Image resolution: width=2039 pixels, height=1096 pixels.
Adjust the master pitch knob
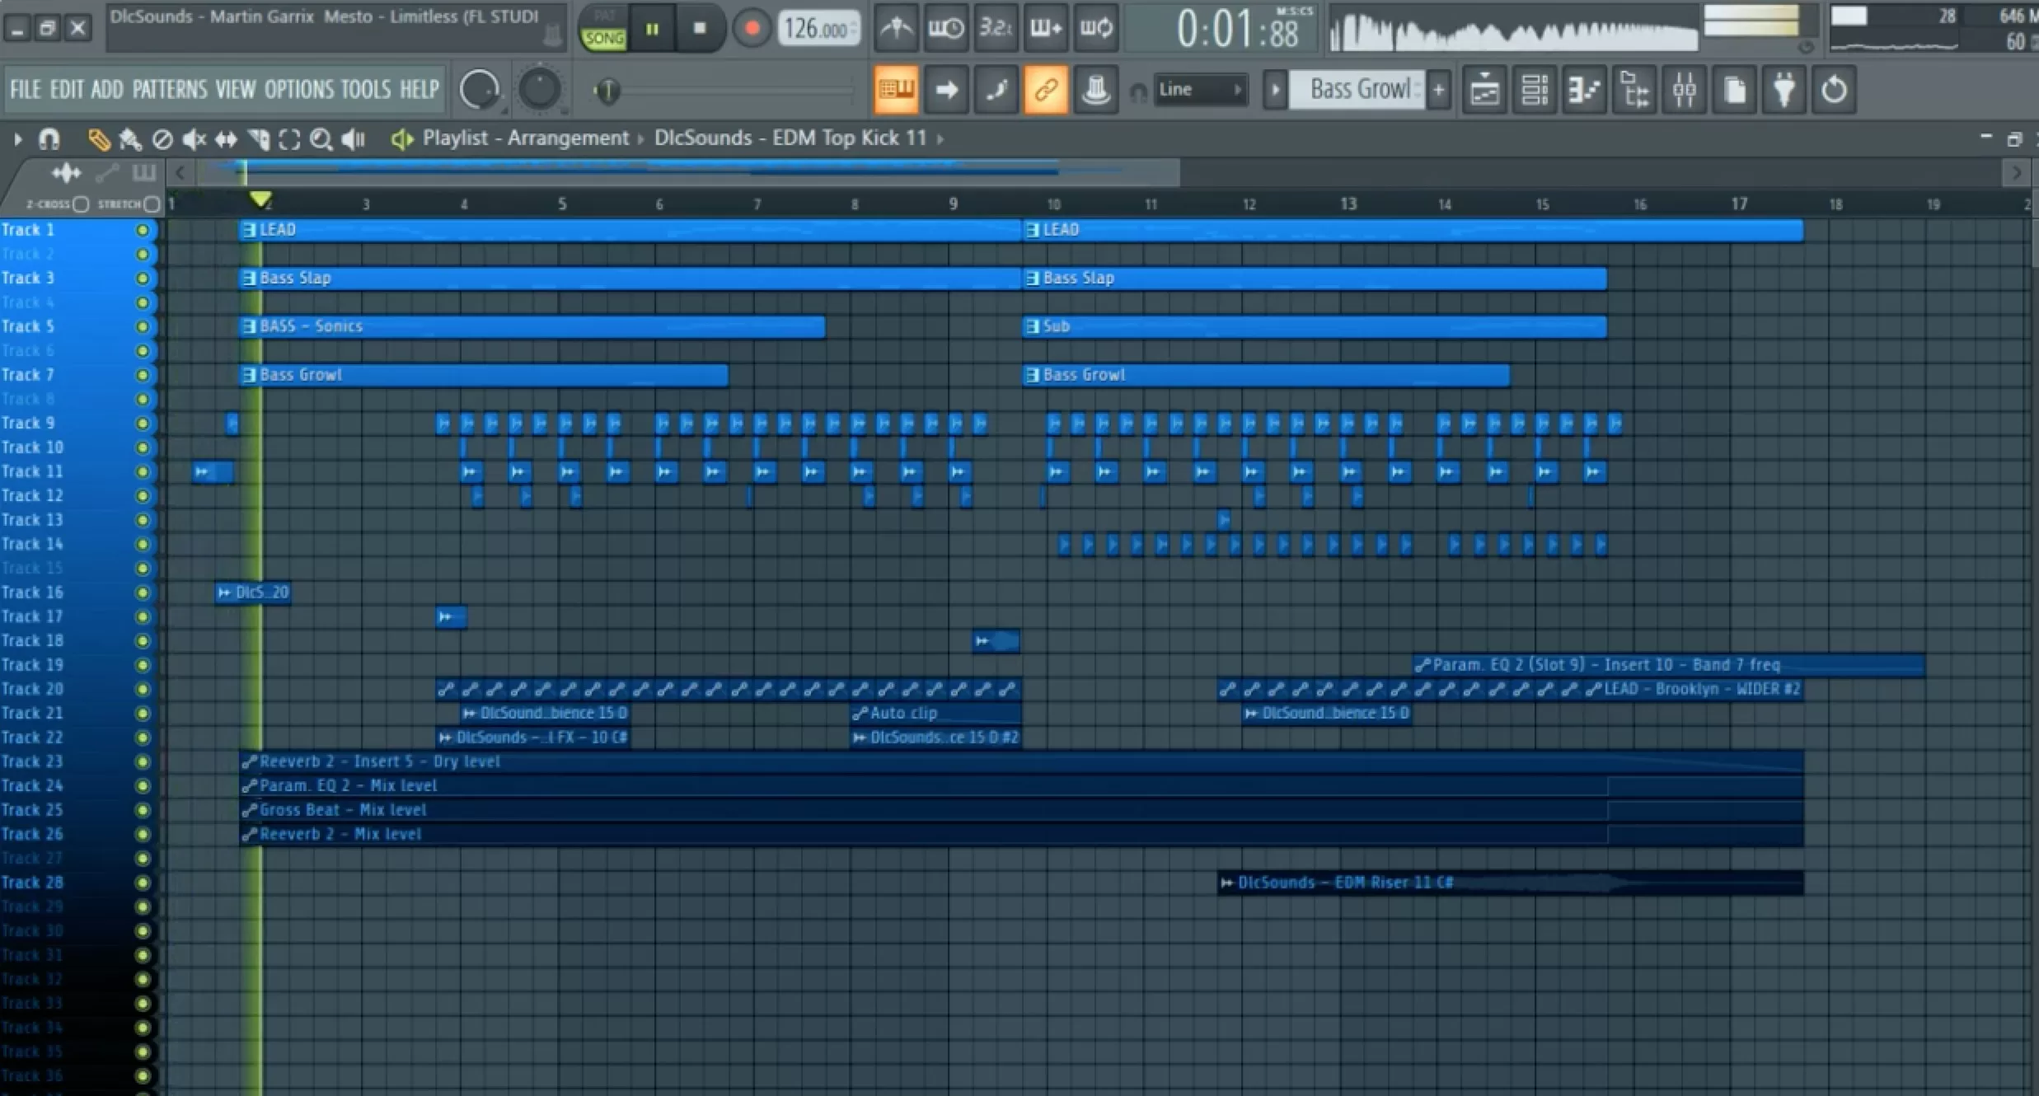[x=539, y=89]
